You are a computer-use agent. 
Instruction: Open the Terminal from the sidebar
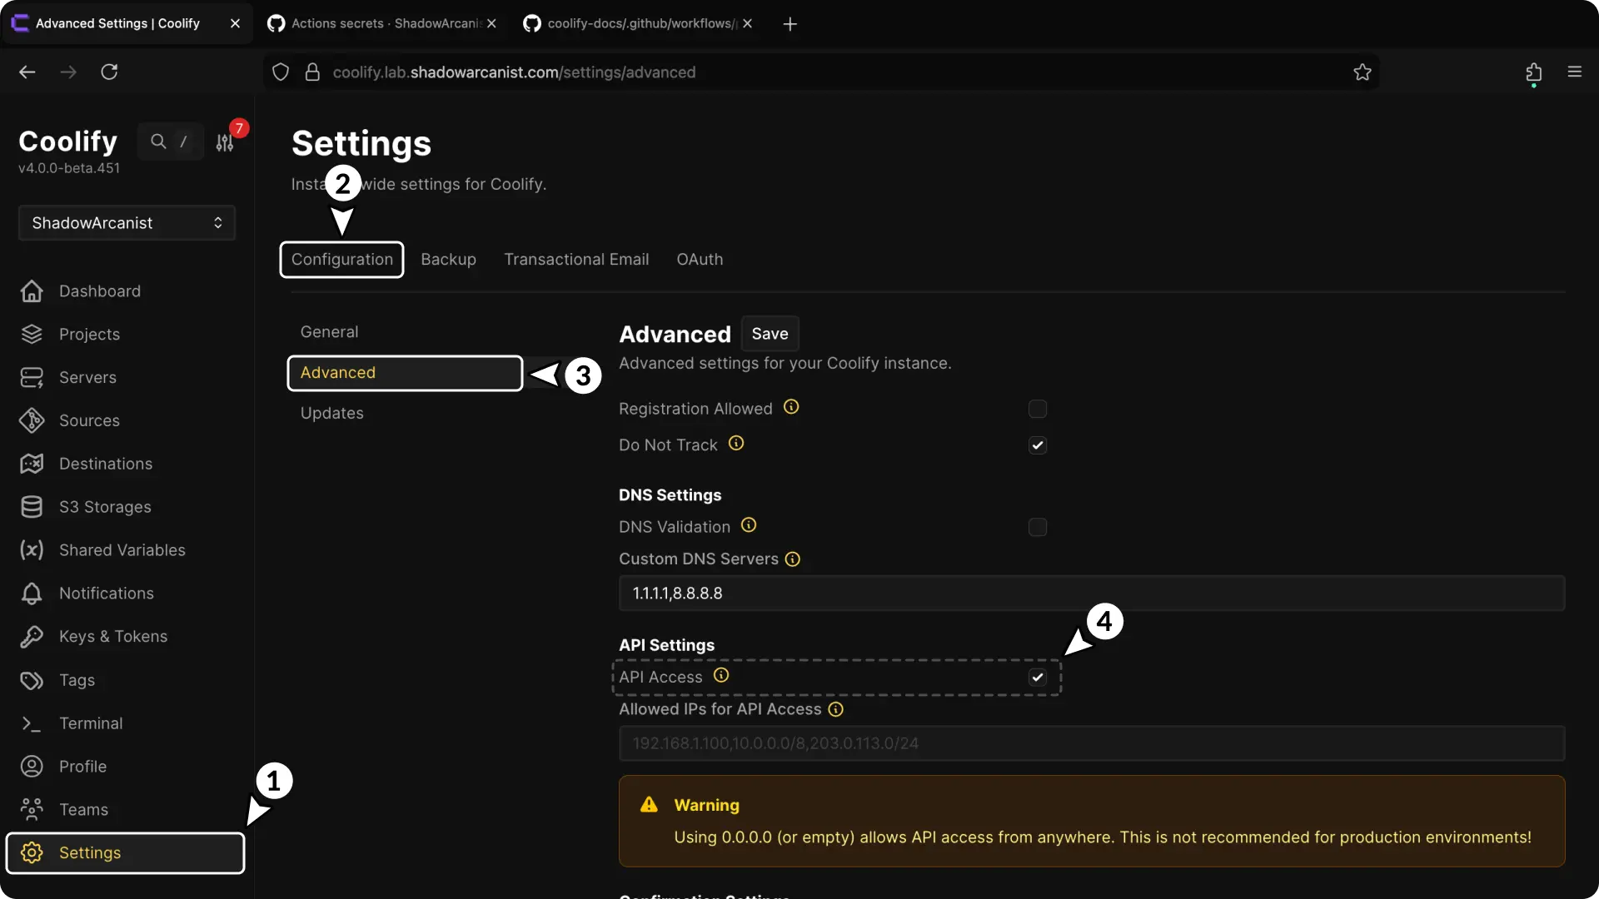pos(92,723)
